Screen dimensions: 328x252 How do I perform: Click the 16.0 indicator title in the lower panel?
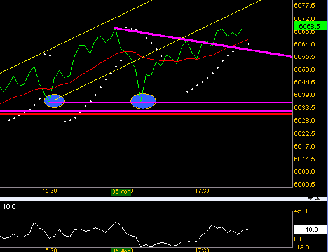click(9, 207)
